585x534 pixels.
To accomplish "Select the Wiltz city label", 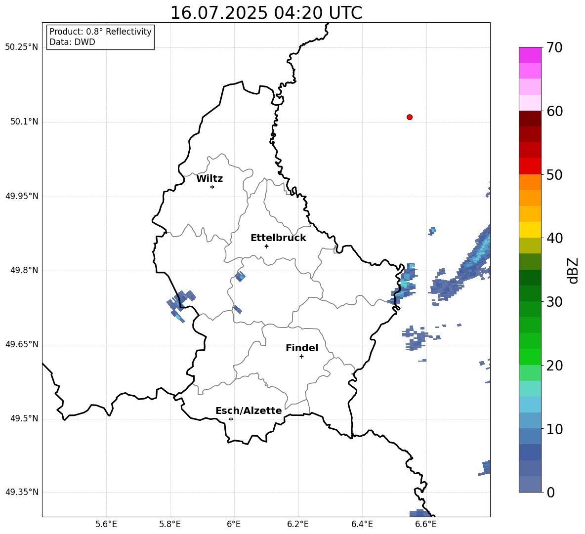I will click(209, 179).
